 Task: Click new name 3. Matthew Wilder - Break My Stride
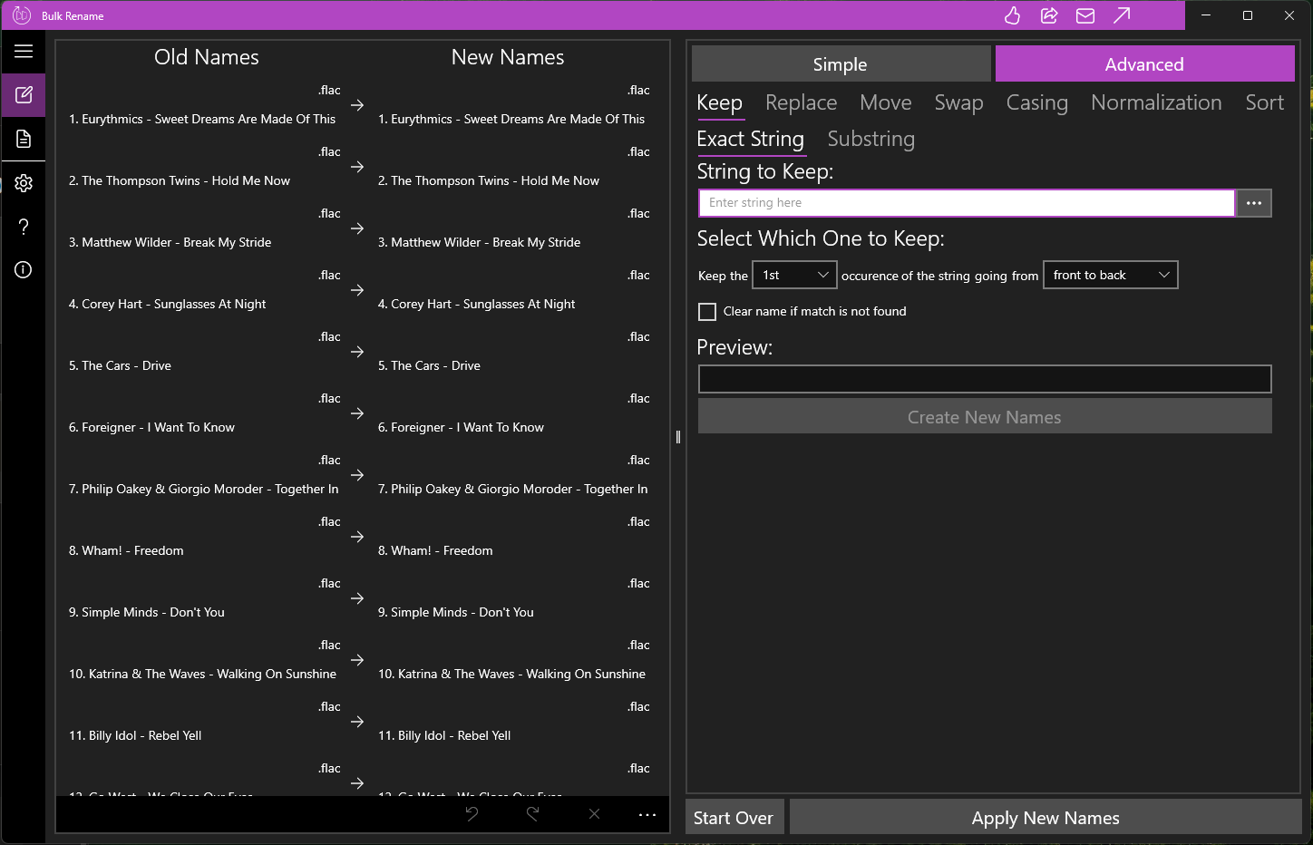tap(480, 242)
